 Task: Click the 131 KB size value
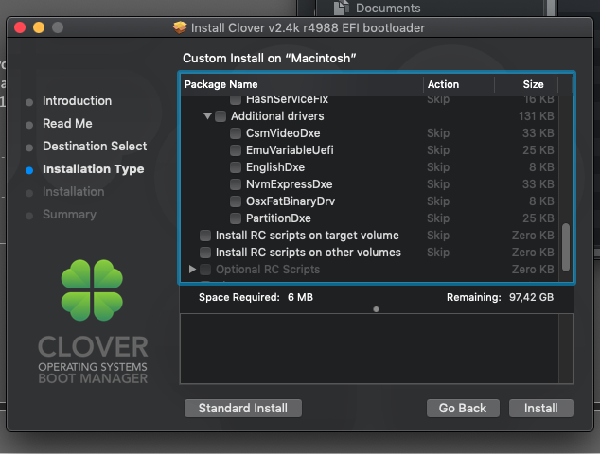pyautogui.click(x=536, y=116)
